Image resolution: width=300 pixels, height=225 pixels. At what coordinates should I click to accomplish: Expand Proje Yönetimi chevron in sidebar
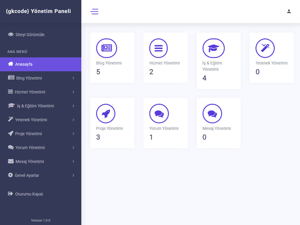pos(73,134)
